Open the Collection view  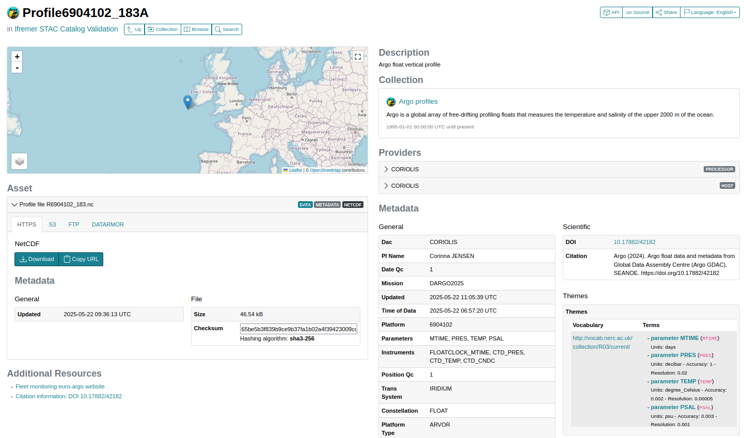[x=163, y=29]
